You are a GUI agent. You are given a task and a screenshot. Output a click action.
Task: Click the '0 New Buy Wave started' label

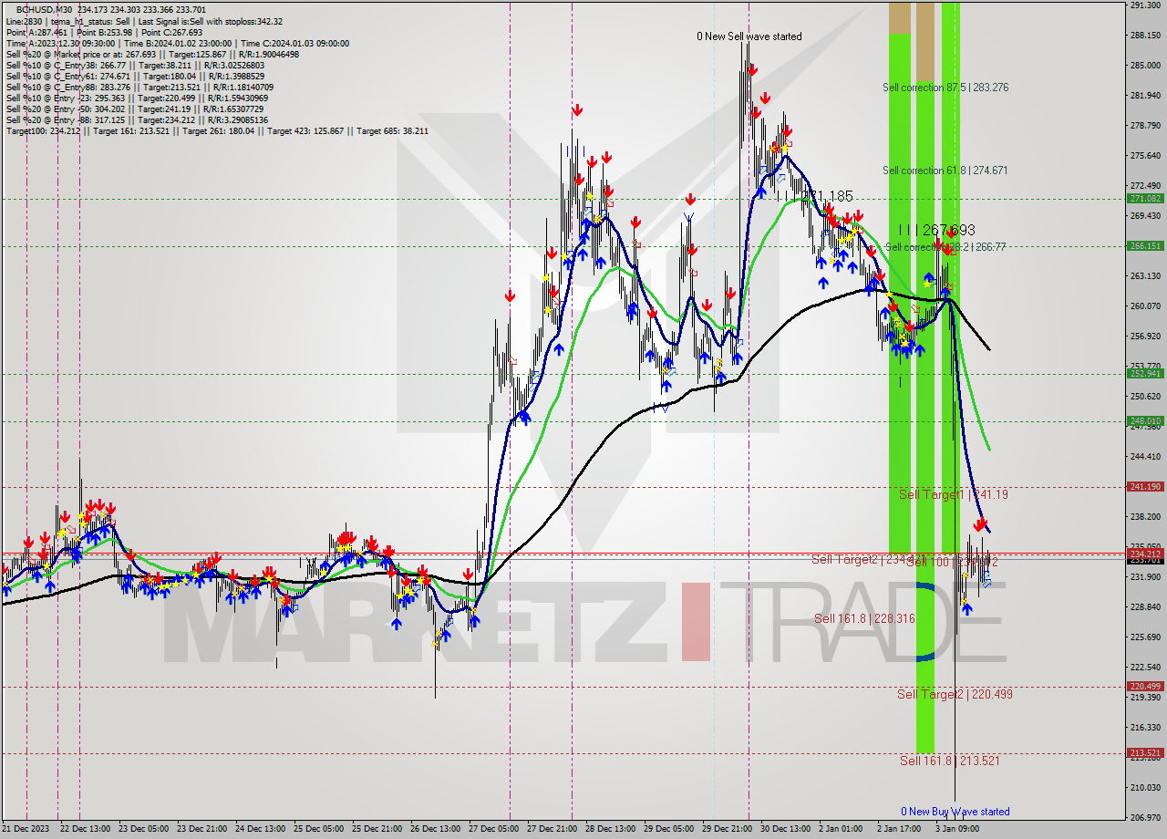coord(955,812)
